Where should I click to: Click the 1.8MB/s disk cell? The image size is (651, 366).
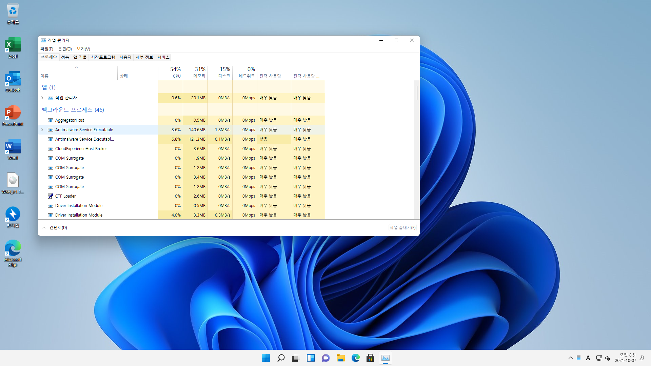pos(220,130)
